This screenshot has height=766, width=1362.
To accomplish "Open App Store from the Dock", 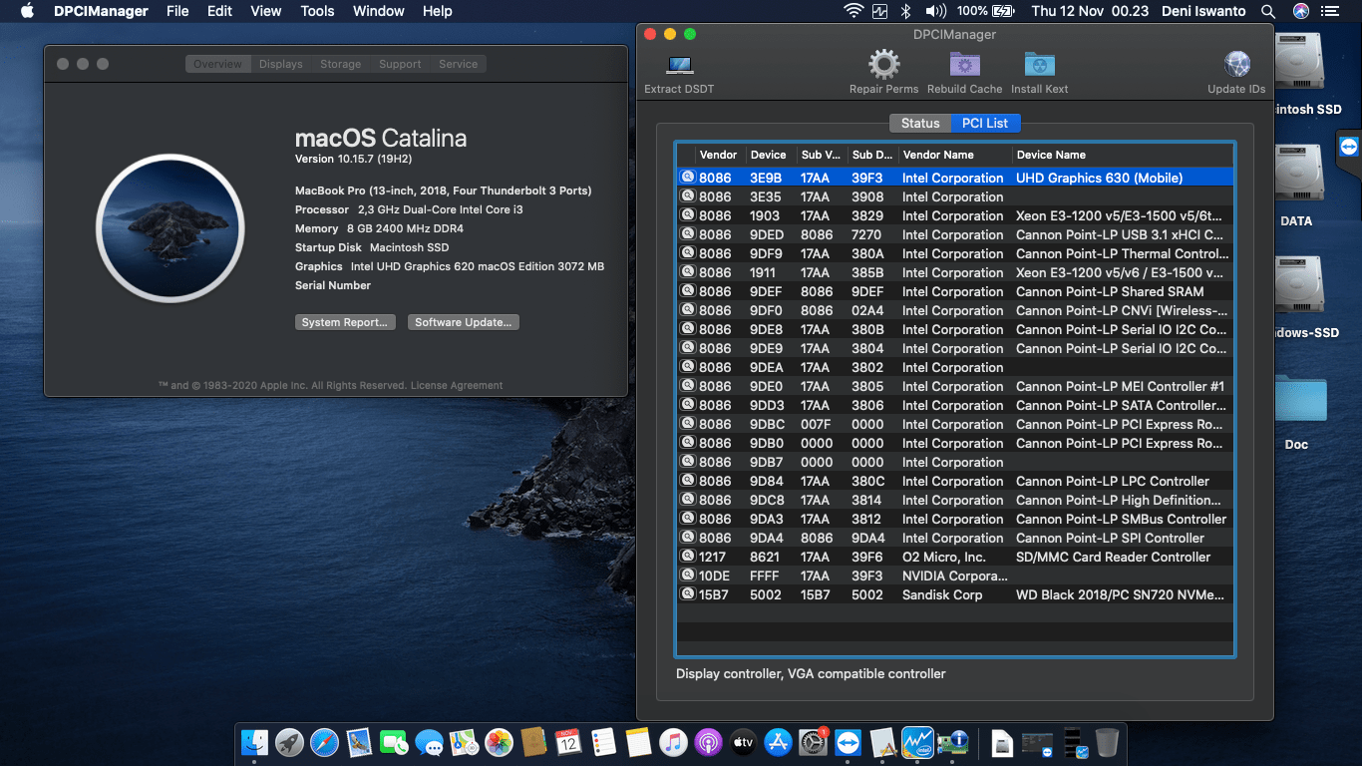I will pos(778,742).
